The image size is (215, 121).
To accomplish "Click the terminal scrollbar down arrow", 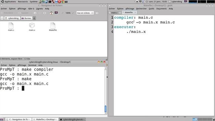I will [105, 113].
